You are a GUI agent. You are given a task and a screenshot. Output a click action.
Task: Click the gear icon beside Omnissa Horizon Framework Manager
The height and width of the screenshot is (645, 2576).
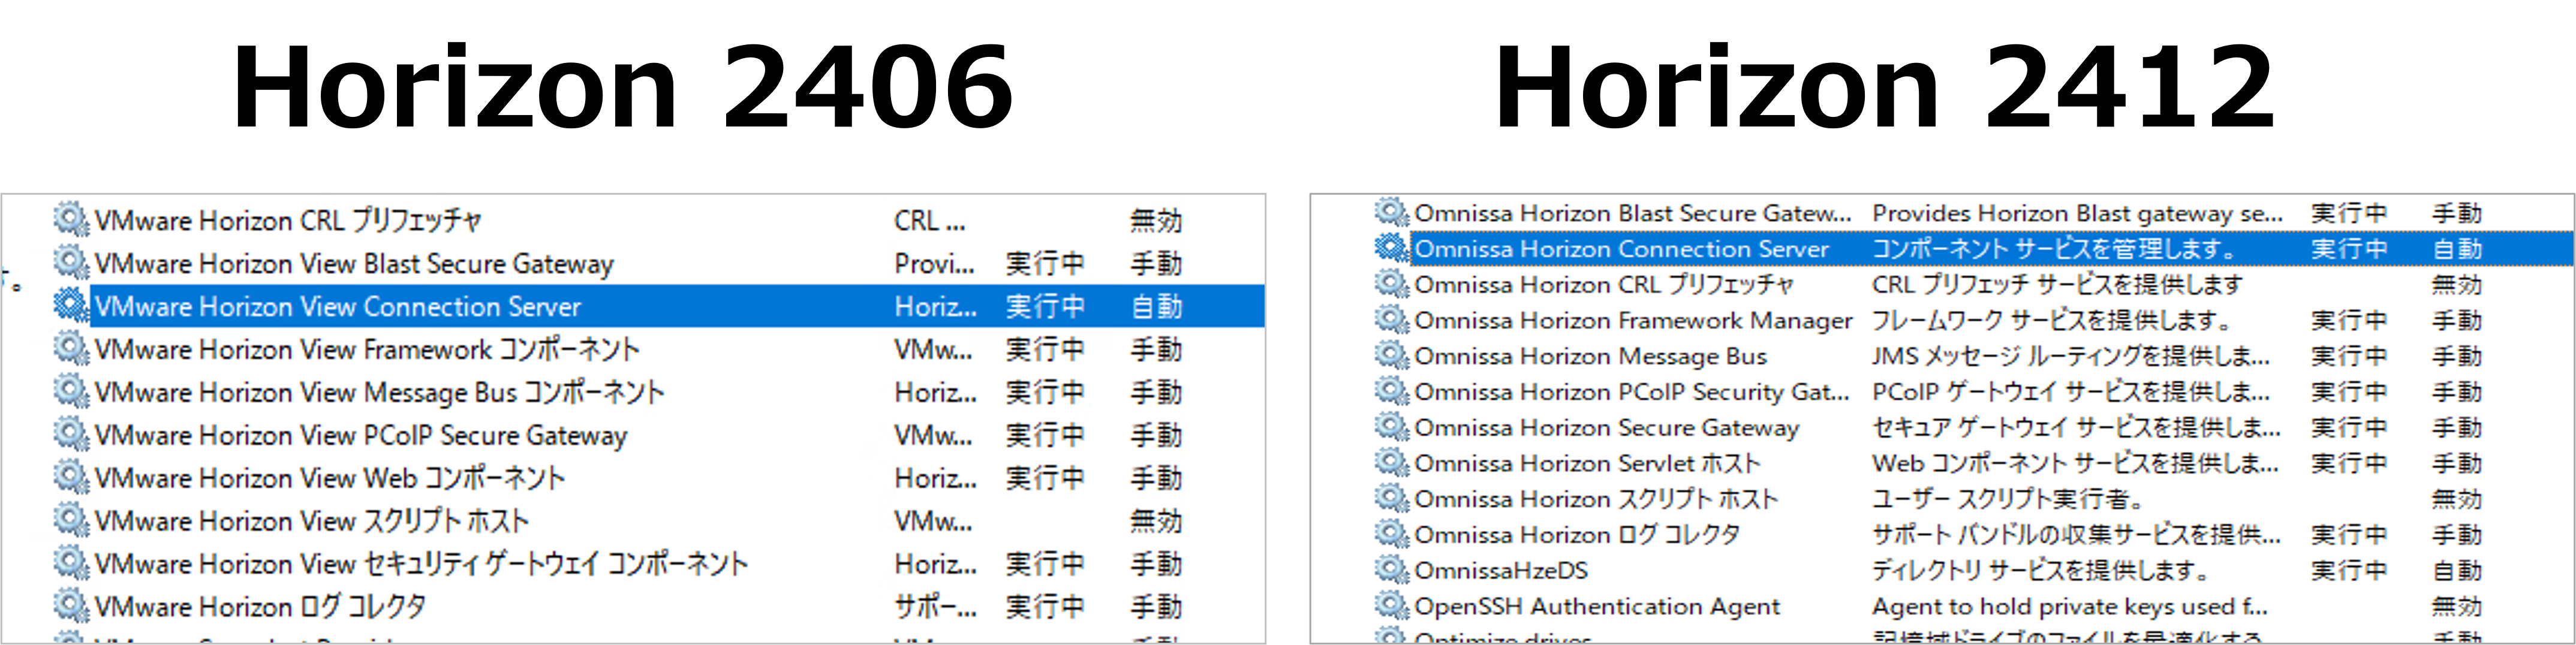tap(1391, 320)
